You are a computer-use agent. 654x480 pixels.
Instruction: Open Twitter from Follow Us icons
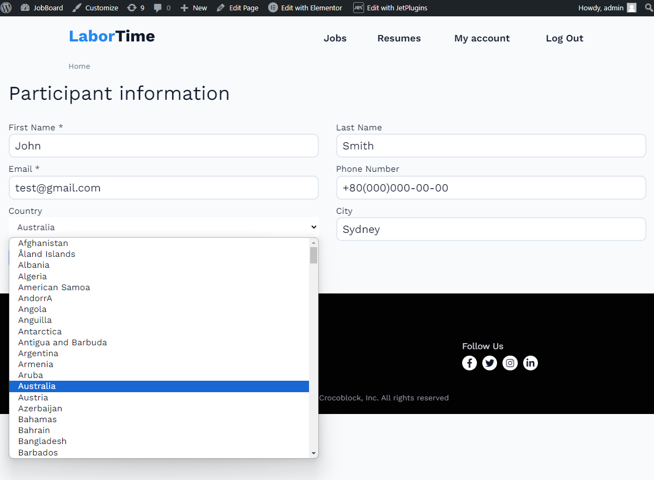489,363
